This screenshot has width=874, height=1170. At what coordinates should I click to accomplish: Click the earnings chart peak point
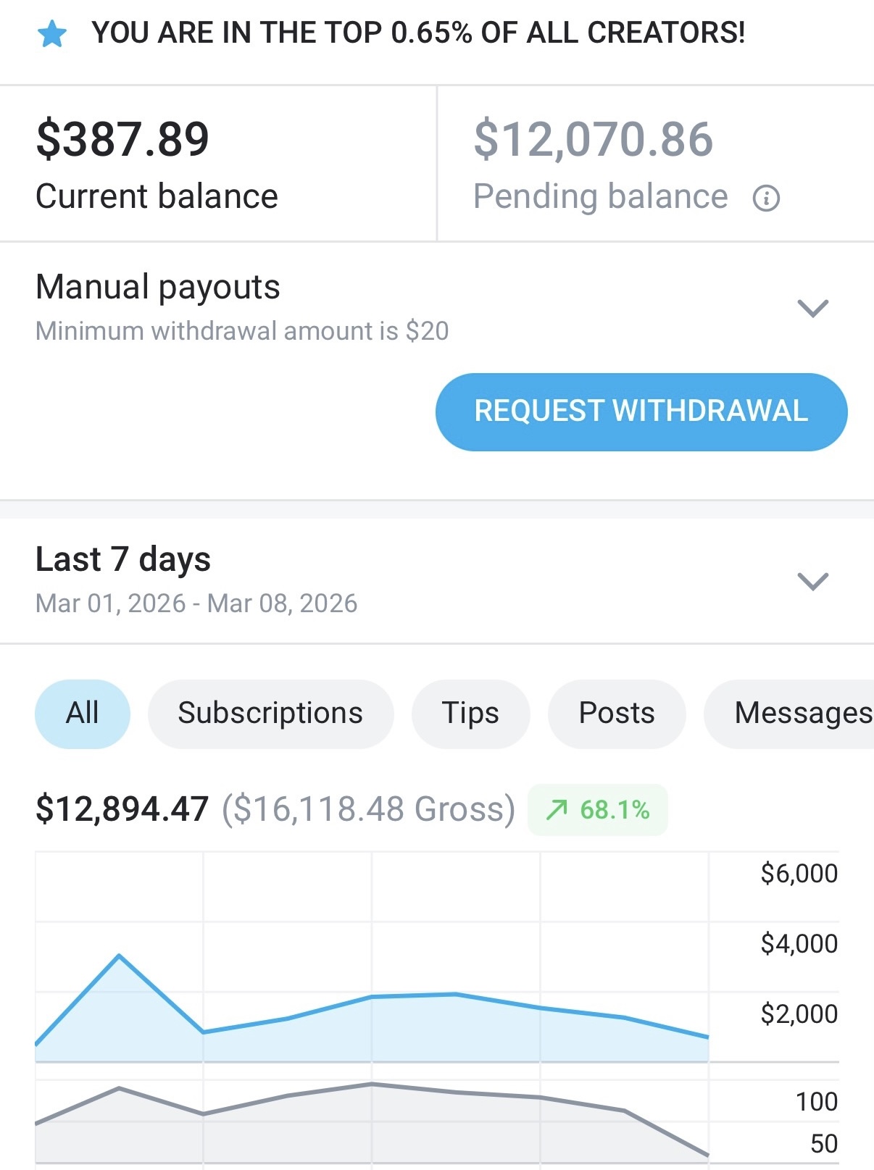pos(119,956)
